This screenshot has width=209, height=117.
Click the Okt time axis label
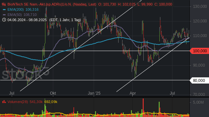point(53,93)
